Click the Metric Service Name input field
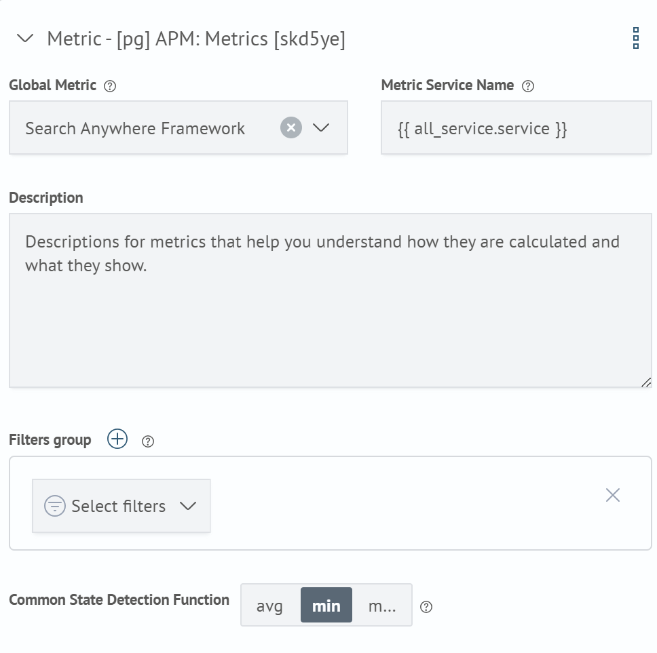 [x=517, y=127]
